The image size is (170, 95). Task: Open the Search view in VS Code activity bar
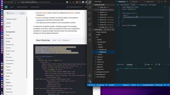pos(90,8)
